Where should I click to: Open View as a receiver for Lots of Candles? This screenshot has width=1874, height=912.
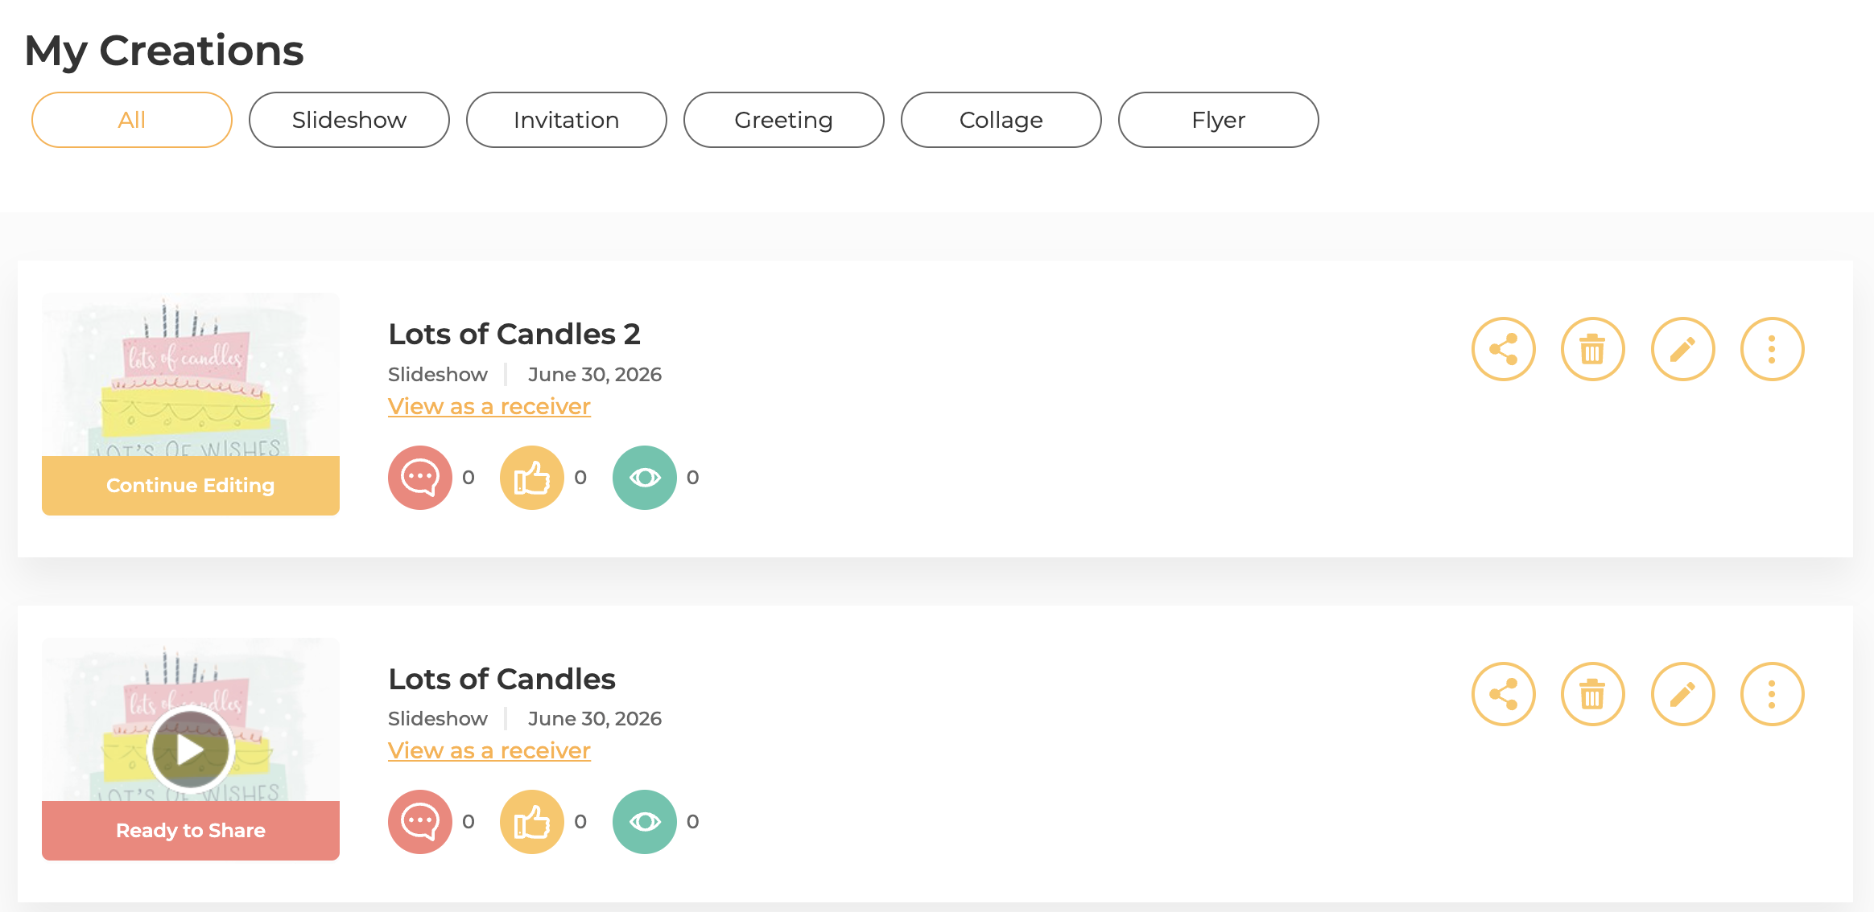[489, 750]
